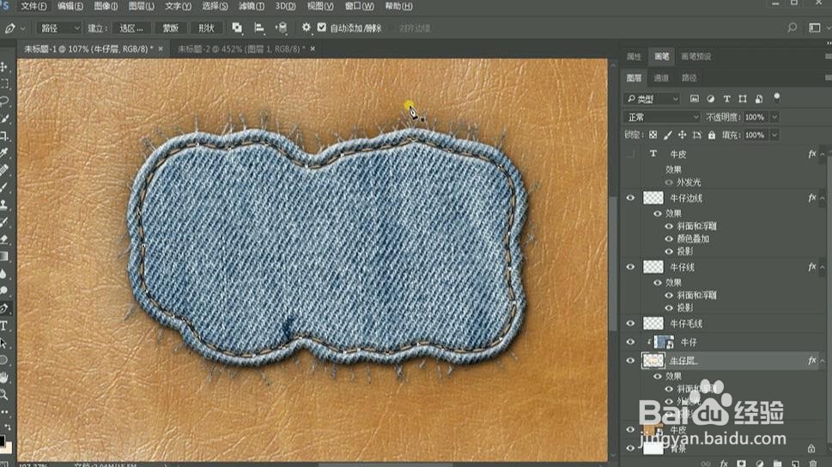This screenshot has width=832, height=467.
Task: Click the path operations icon in options bar
Action: coord(237,27)
